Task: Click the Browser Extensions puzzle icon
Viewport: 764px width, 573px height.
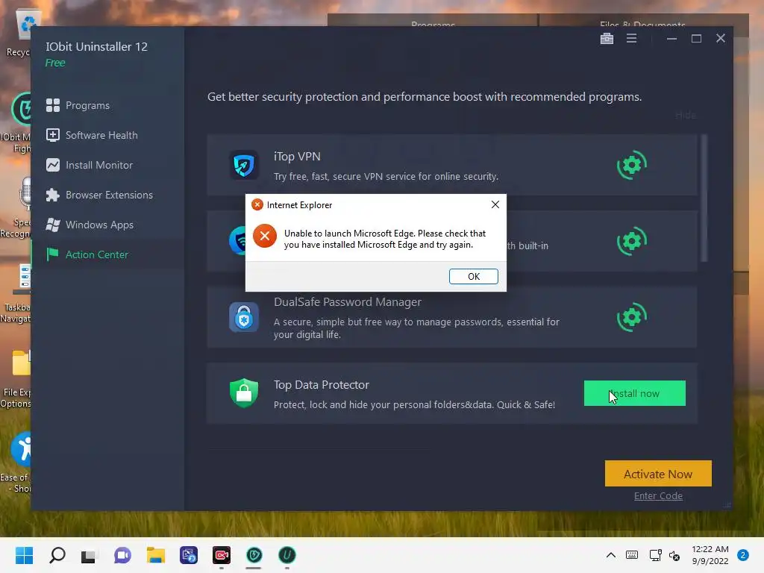Action: click(53, 195)
